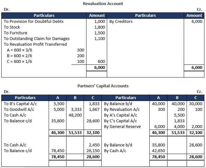Select amount 1,800 for Stock
This screenshot has width=206, height=168.
click(100, 27)
